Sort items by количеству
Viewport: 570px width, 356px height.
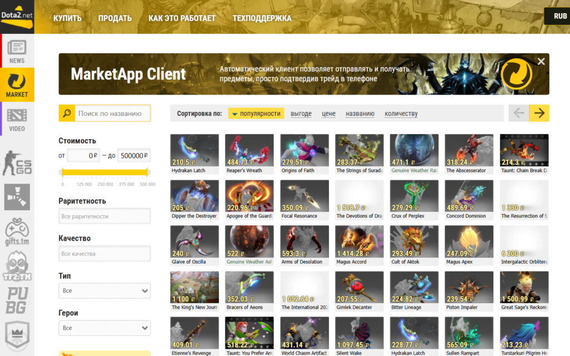pyautogui.click(x=401, y=113)
